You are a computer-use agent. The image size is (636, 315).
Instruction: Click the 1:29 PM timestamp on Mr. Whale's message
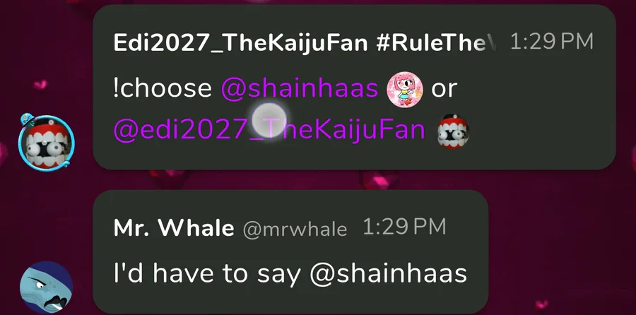click(404, 227)
